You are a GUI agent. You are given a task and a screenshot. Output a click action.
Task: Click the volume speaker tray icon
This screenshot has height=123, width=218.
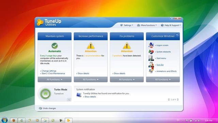pyautogui.click(x=199, y=120)
